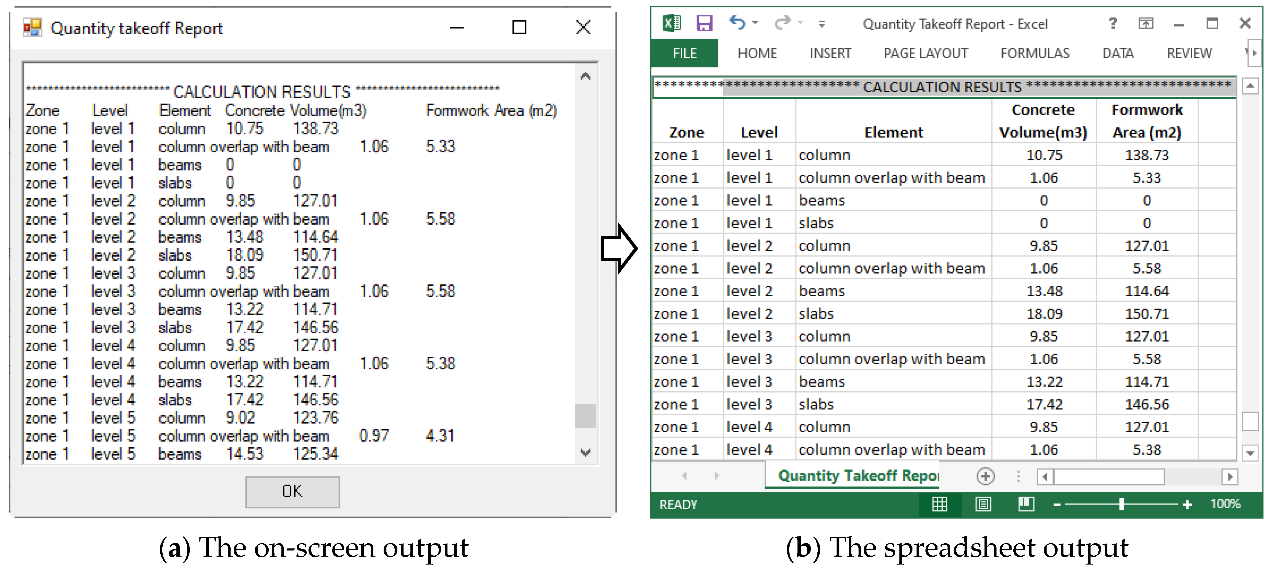Open the Redo history dropdown arrow
Screen dimensions: 1270x569
click(x=800, y=23)
